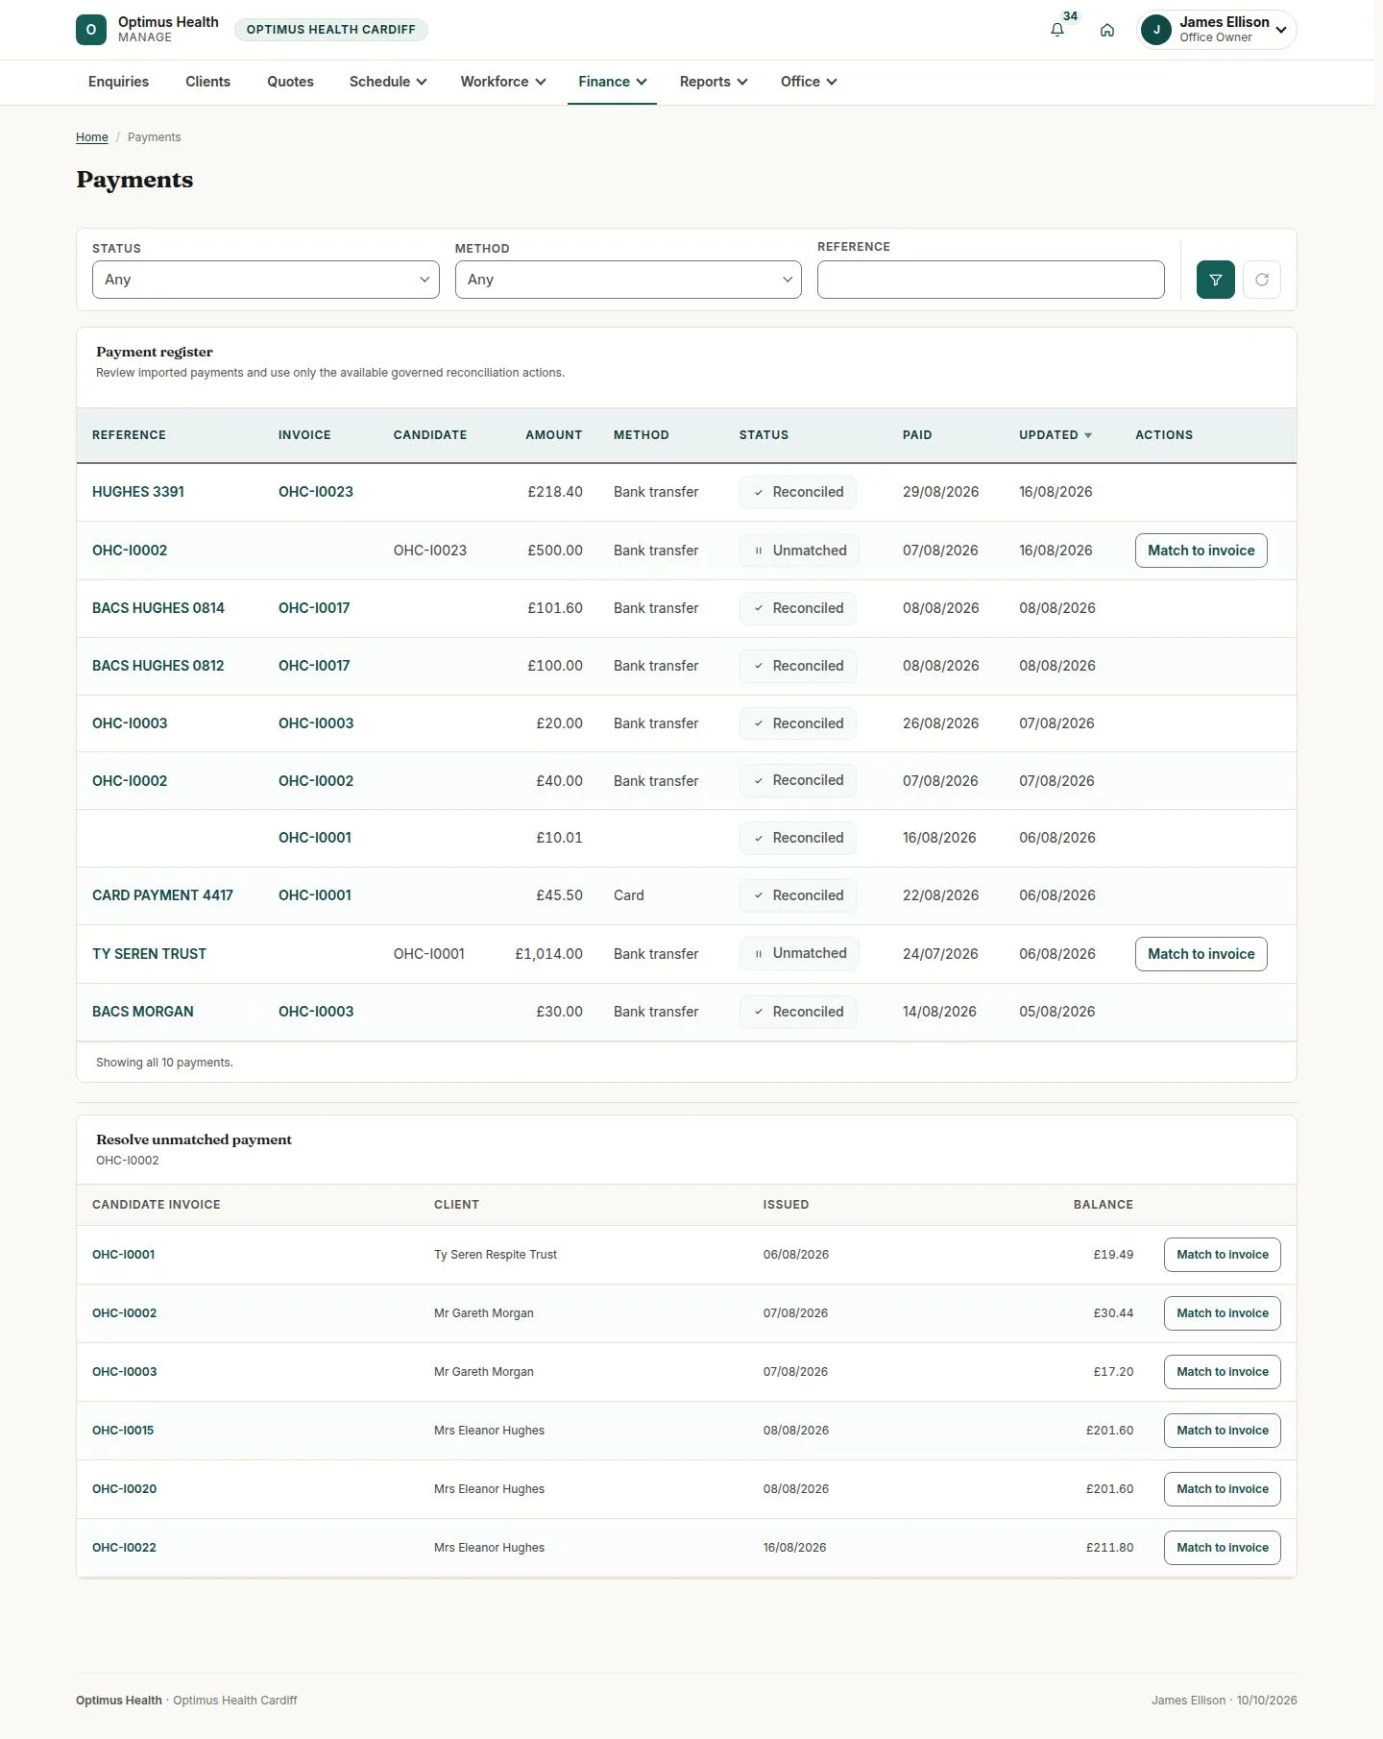
Task: Open the Office menu
Action: click(x=809, y=82)
